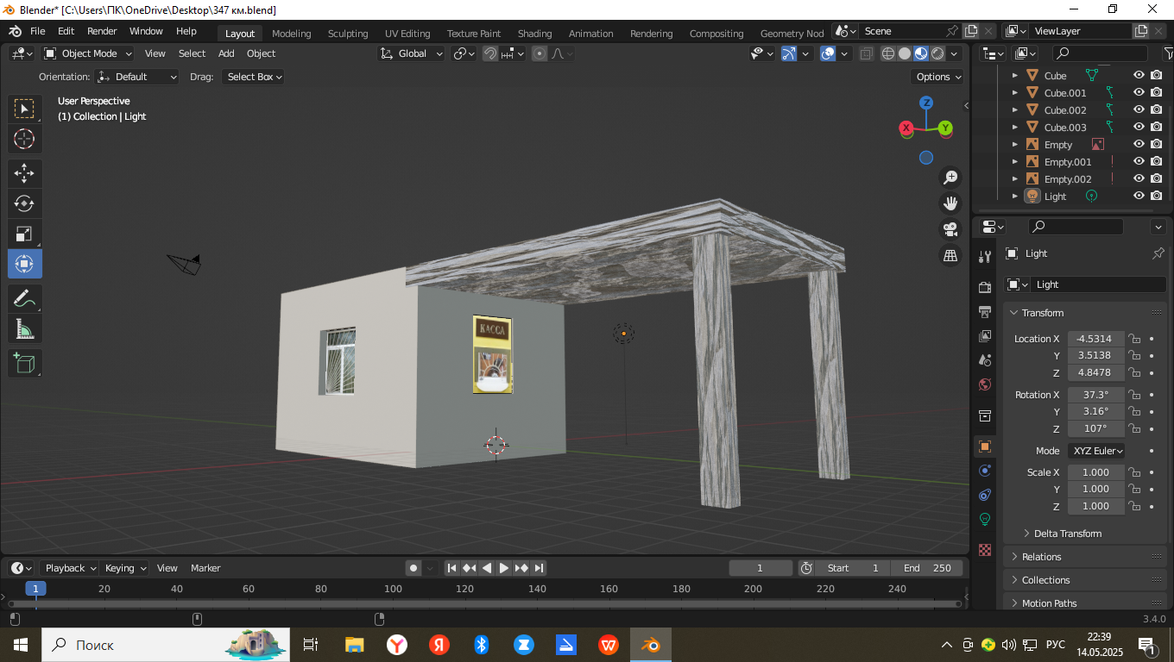Toggle viewport visibility of the Light object
This screenshot has height=662, width=1174.
point(1139,196)
